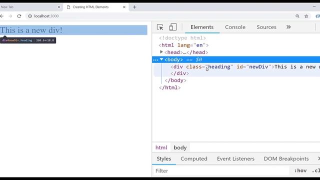Click the styles Filter input field
The height and width of the screenshot is (180, 320).
point(221,171)
